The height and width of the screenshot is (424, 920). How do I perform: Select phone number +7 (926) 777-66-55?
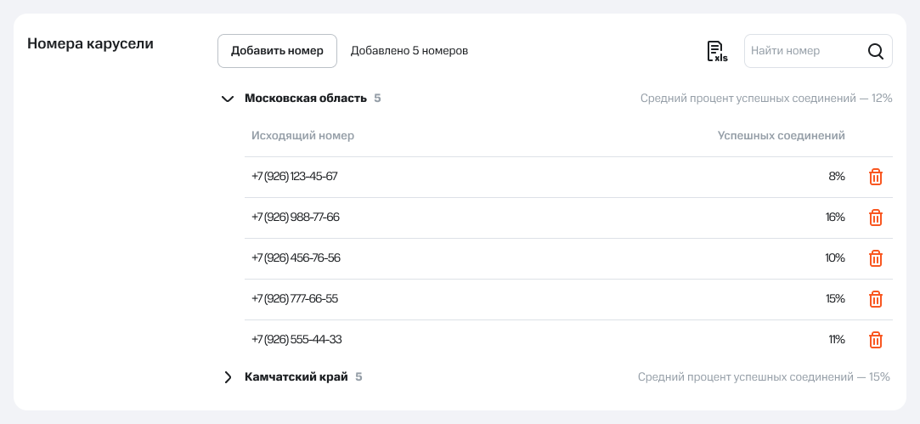(295, 299)
